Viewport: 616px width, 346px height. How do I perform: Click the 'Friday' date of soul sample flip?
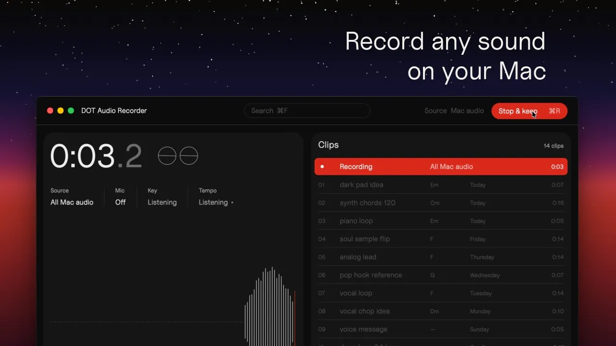point(478,239)
